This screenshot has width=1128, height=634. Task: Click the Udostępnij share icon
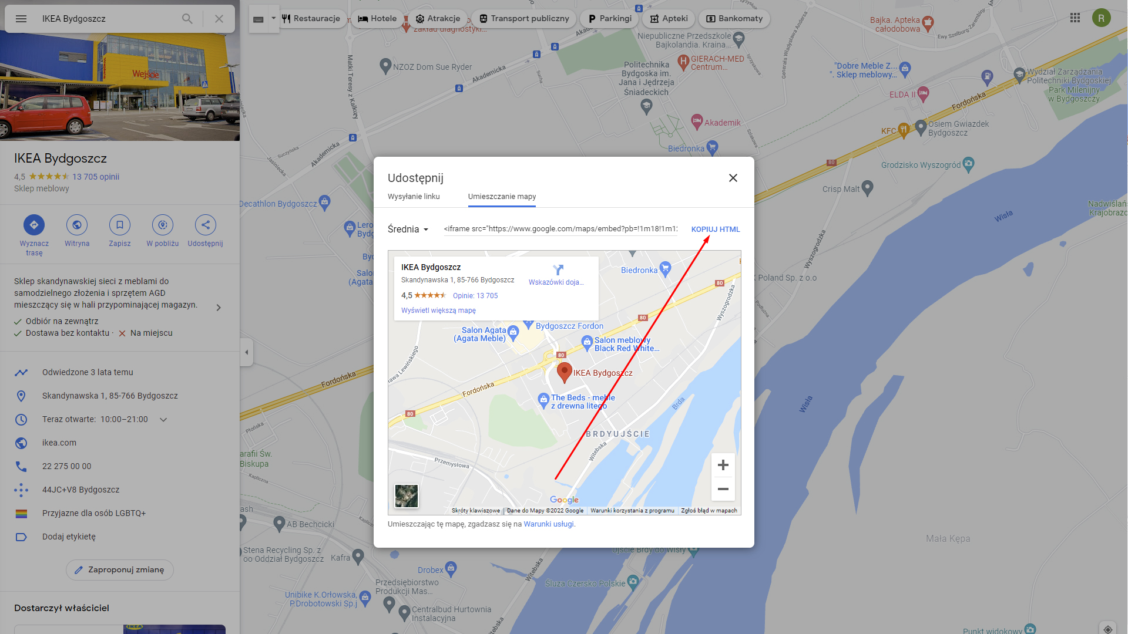click(206, 225)
